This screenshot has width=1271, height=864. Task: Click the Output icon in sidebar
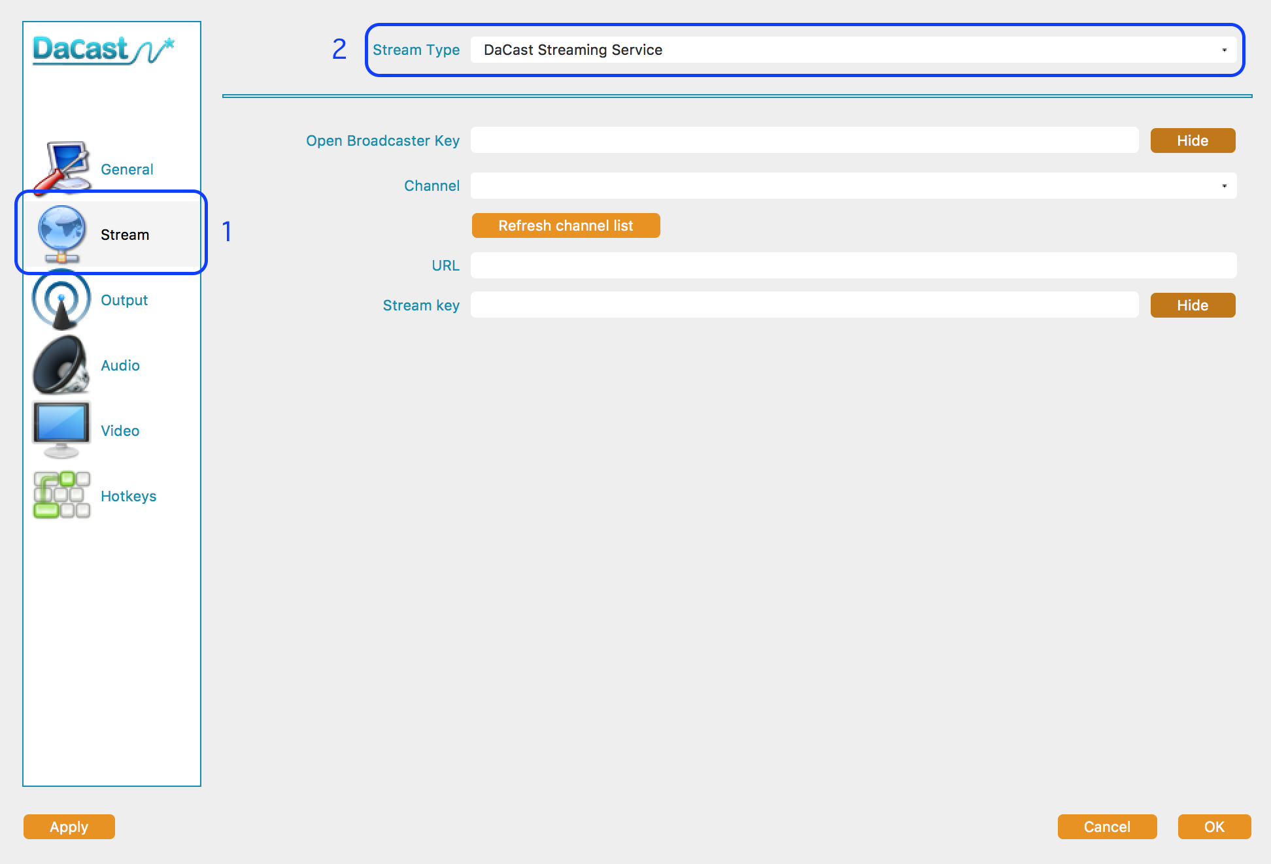61,299
